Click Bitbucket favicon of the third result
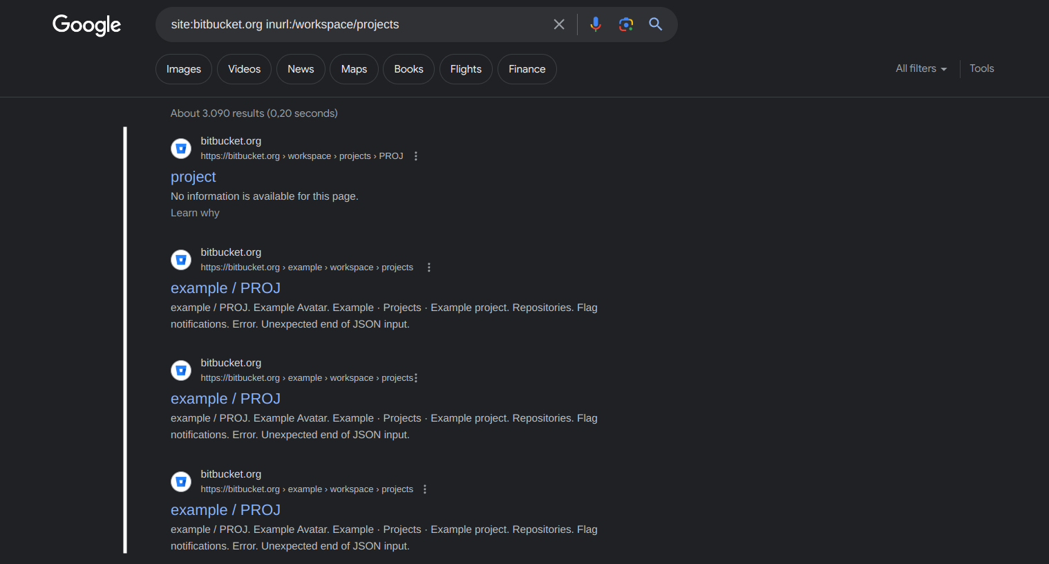The width and height of the screenshot is (1049, 564). coord(181,370)
